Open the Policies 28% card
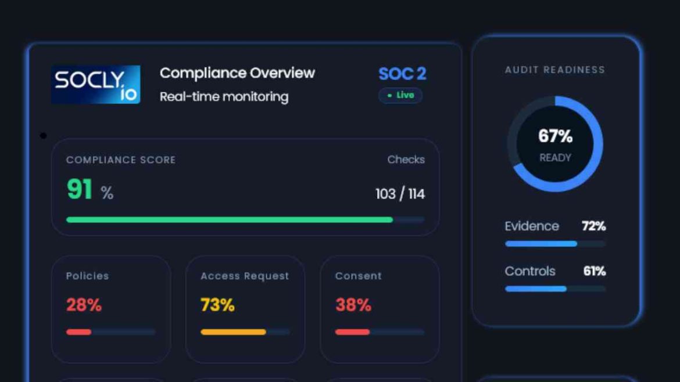The width and height of the screenshot is (680, 382). pos(111,308)
